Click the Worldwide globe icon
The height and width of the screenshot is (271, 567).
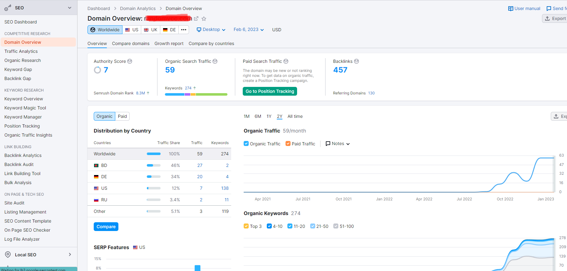pos(93,30)
